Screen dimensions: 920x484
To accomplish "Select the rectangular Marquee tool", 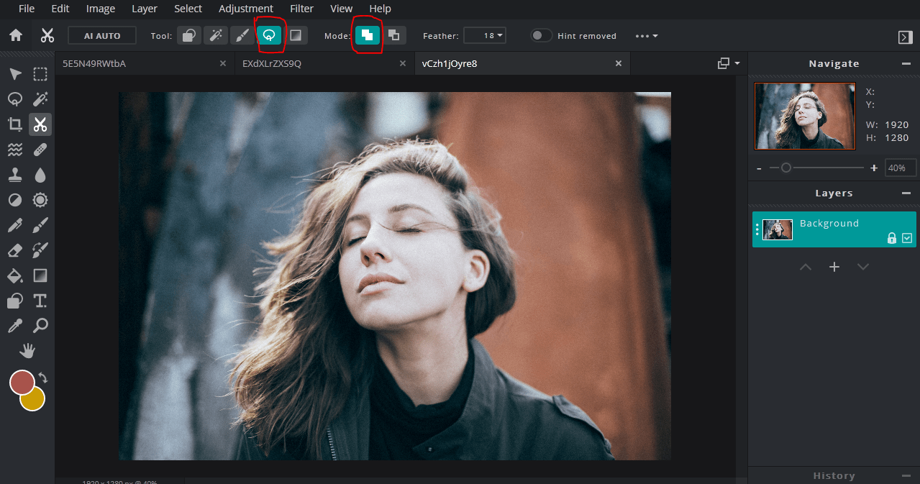I will point(40,73).
